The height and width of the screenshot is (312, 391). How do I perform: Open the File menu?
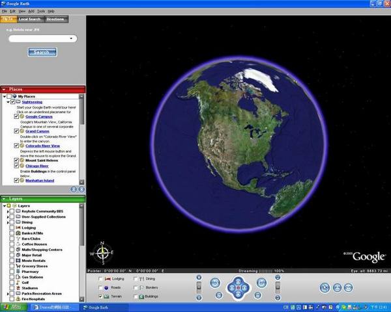(x=5, y=11)
